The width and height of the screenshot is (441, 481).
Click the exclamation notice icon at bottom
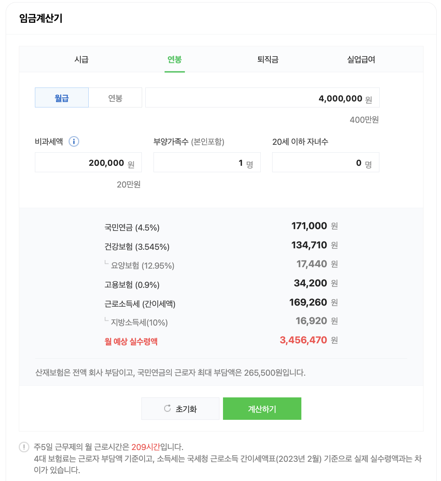tap(24, 447)
